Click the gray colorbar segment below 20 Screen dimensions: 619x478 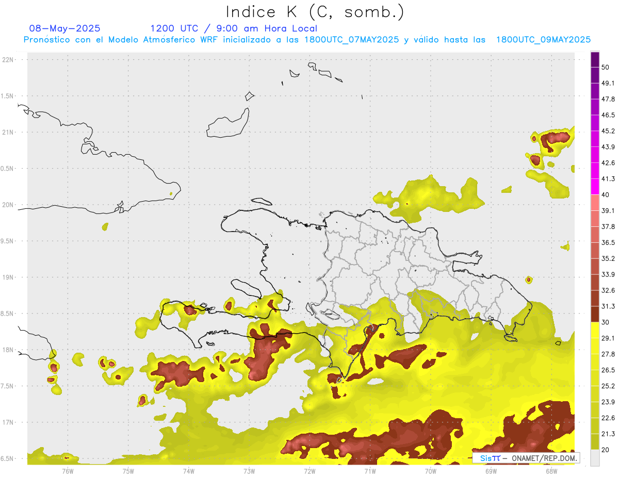pos(595,457)
